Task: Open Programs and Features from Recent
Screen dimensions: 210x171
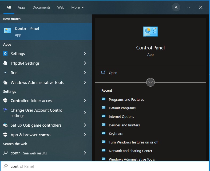Action: pos(126,100)
